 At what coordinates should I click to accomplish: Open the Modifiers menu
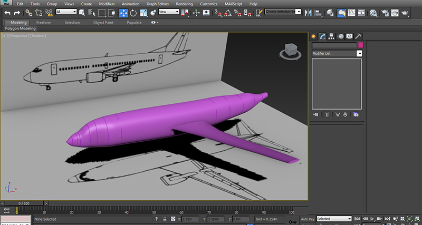click(x=107, y=4)
